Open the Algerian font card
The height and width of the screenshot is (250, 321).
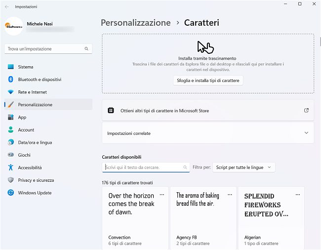pos(271,218)
